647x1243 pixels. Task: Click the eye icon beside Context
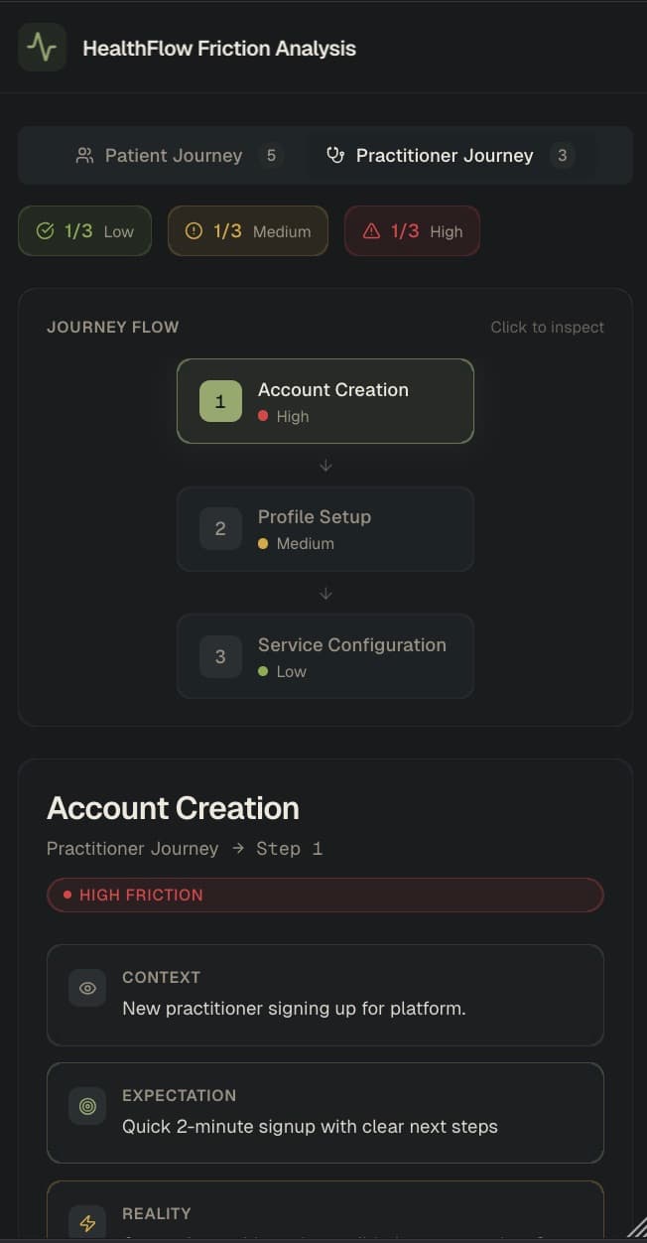(x=87, y=988)
